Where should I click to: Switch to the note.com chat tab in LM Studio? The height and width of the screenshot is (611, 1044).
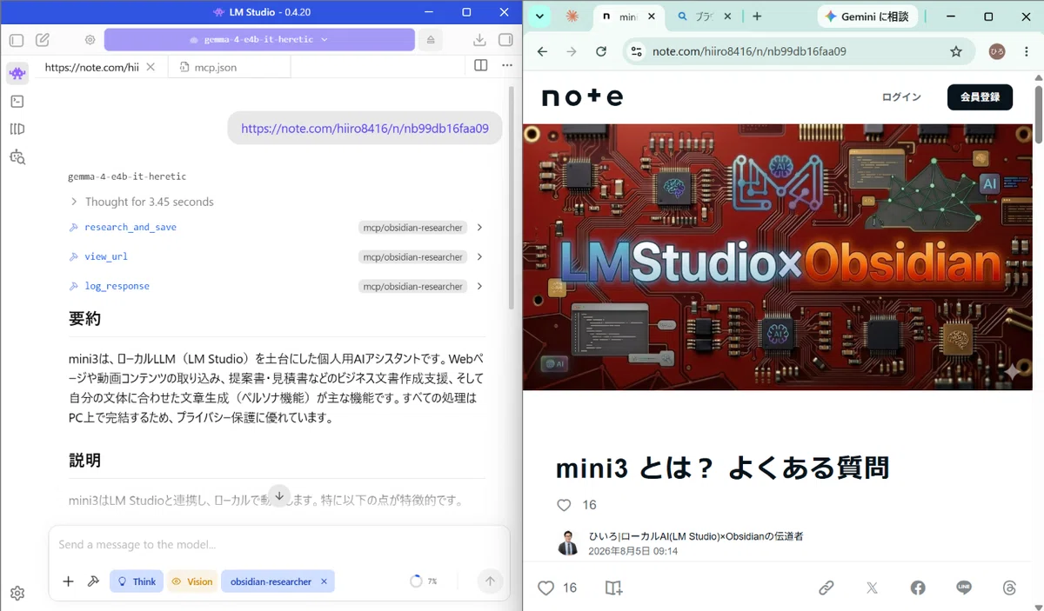(x=91, y=67)
